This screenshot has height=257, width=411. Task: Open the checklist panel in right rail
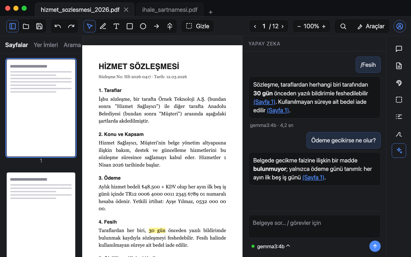point(399,117)
